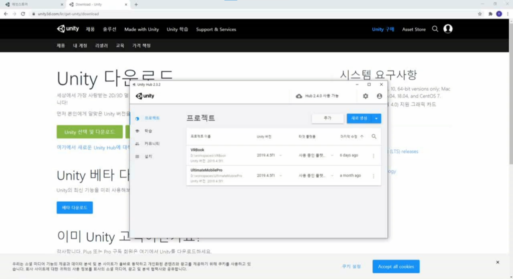Open the new project dropdown arrow
This screenshot has width=513, height=279.
pos(376,118)
